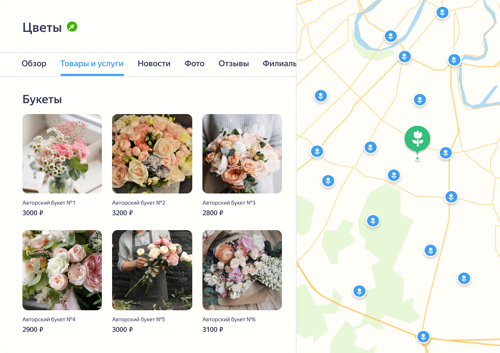Switch to the Товары и услуги tab
Screen dimensions: 500x353
(x=92, y=63)
